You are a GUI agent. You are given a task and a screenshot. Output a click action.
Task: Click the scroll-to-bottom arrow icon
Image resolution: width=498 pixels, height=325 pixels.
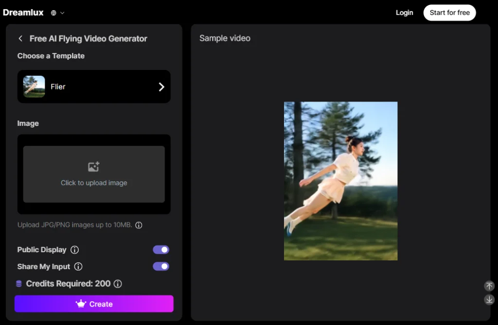tap(489, 300)
